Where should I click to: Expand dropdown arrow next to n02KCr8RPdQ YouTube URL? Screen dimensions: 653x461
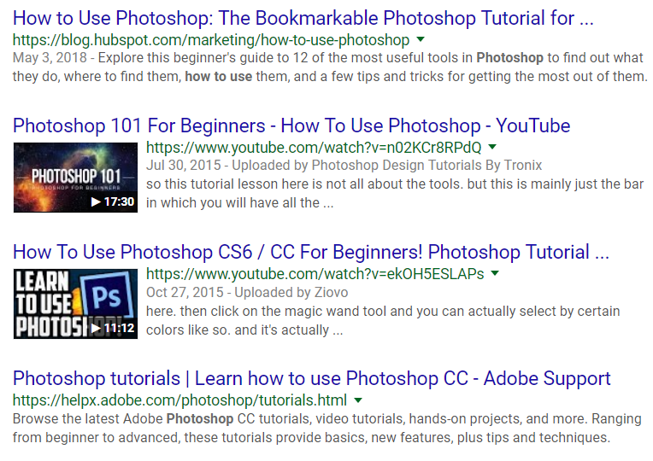point(492,147)
